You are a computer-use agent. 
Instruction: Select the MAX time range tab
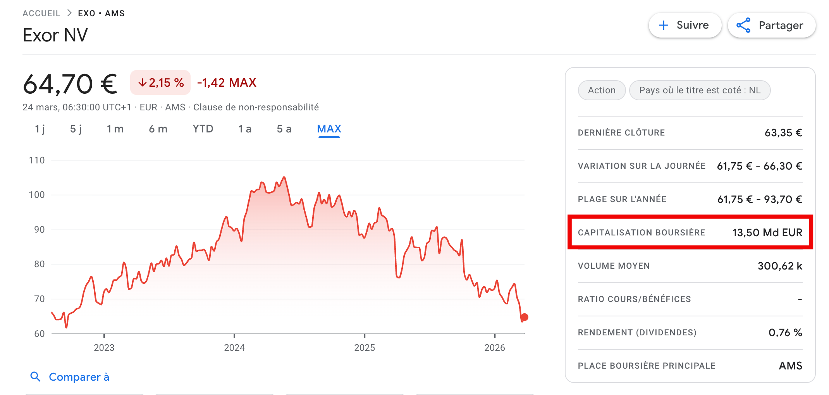329,129
